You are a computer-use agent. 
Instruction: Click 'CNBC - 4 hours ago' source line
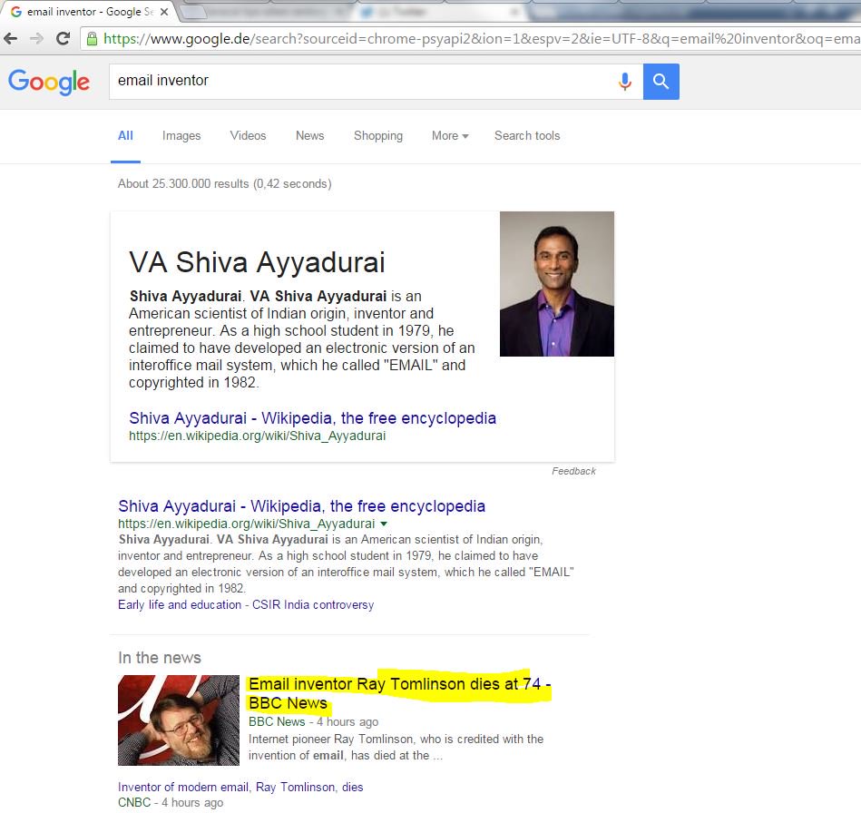(x=171, y=802)
